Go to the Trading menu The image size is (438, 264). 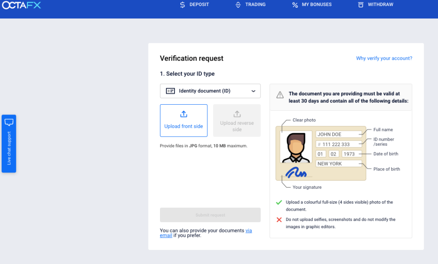click(255, 5)
